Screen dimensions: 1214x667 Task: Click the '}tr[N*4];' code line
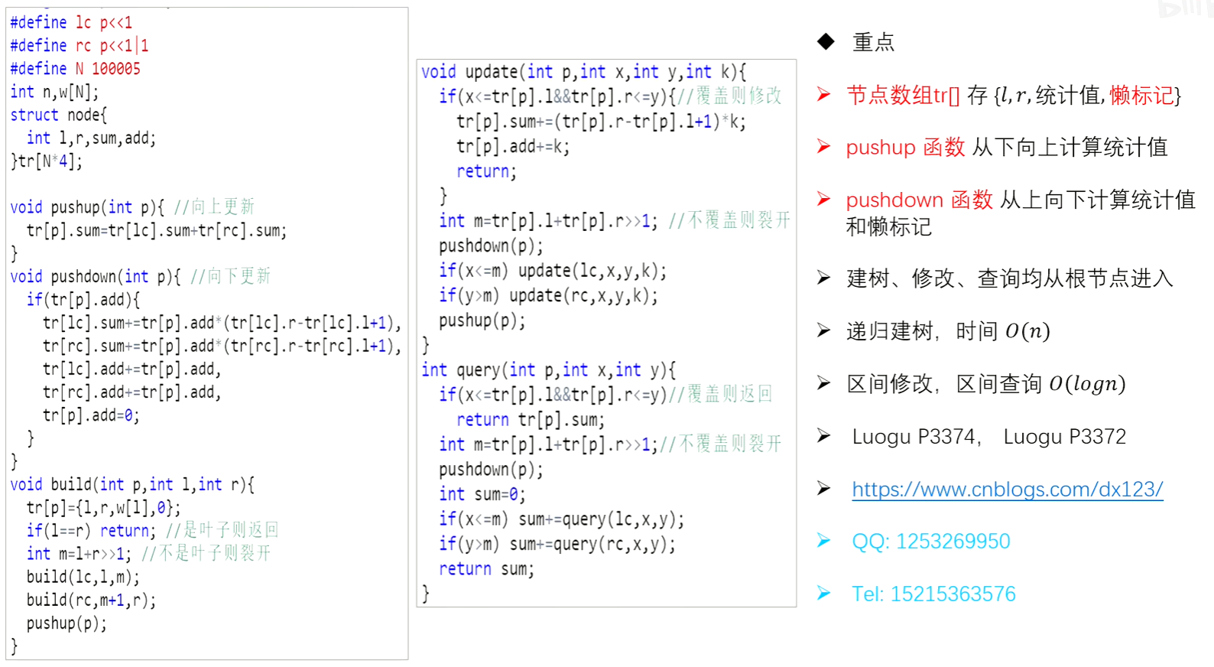click(46, 161)
